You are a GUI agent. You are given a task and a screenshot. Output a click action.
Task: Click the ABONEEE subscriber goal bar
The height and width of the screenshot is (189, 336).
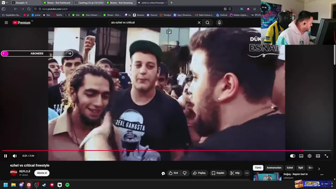point(37,54)
